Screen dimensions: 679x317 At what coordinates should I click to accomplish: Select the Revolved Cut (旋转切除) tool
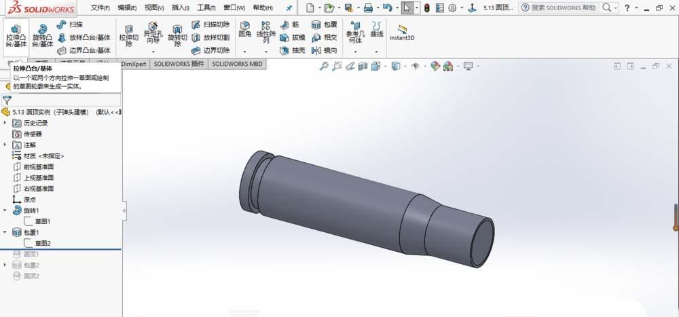(x=177, y=37)
